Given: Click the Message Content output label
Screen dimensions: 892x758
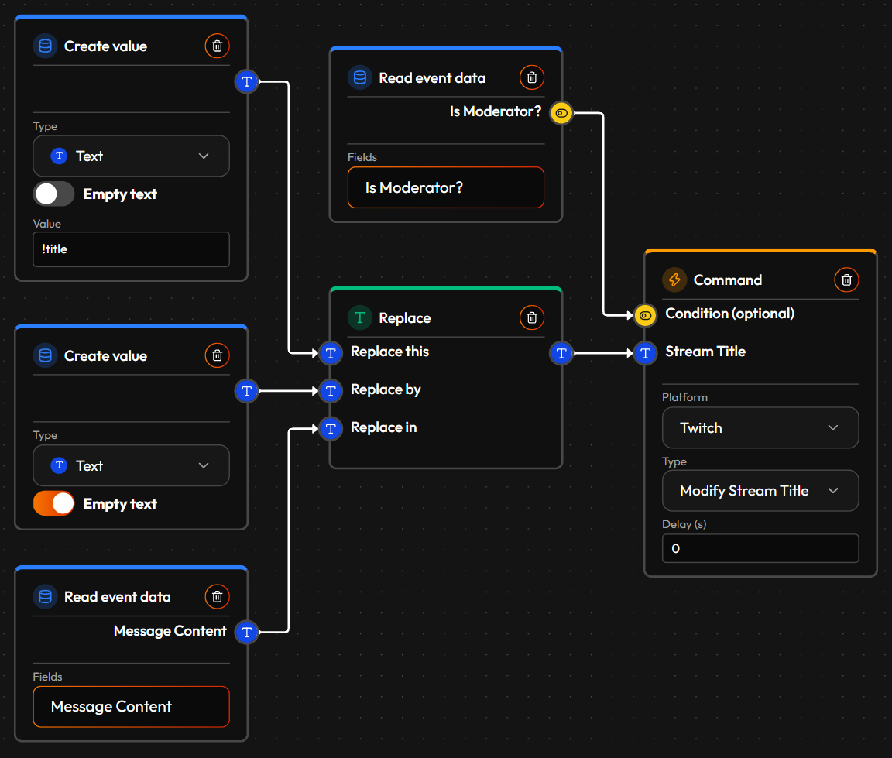Looking at the screenshot, I should 170,630.
